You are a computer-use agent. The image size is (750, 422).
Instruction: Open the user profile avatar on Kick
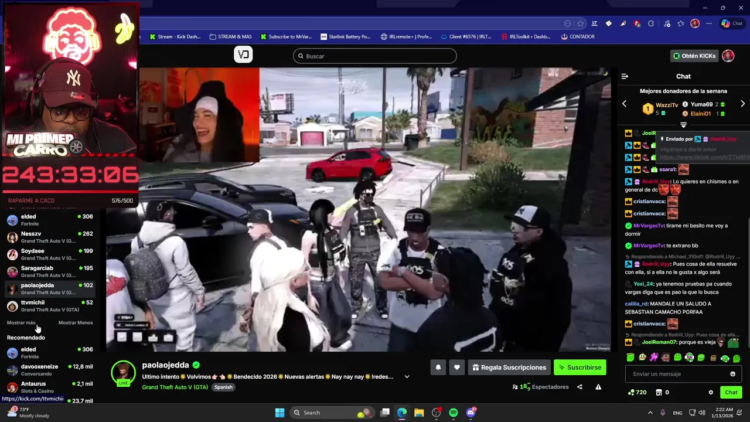click(728, 56)
